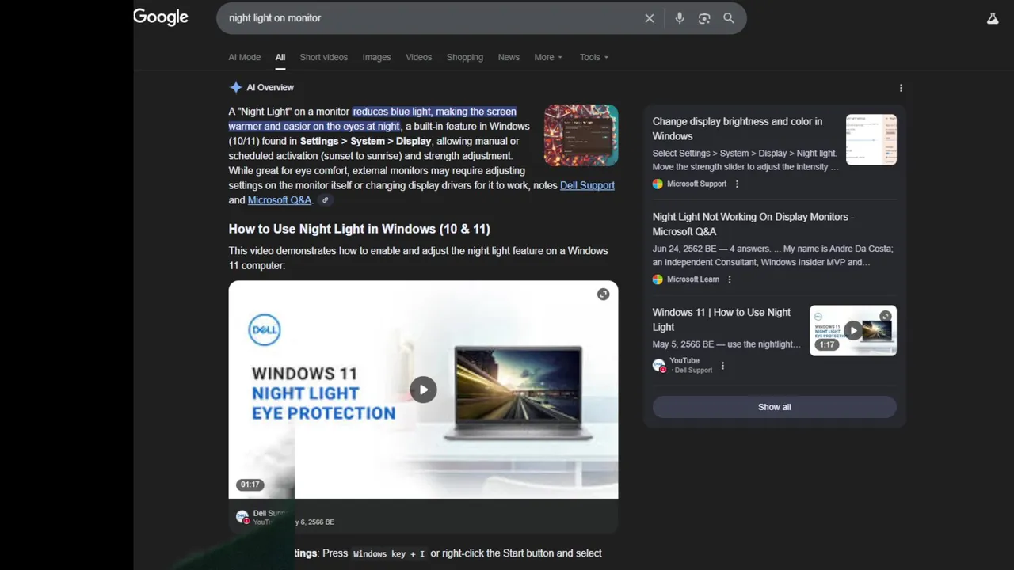
Task: Click the Microsoft Learn favicon
Action: pos(658,279)
